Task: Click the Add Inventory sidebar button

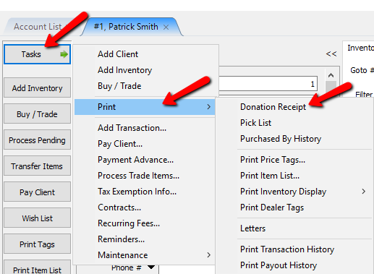Action: pos(37,88)
